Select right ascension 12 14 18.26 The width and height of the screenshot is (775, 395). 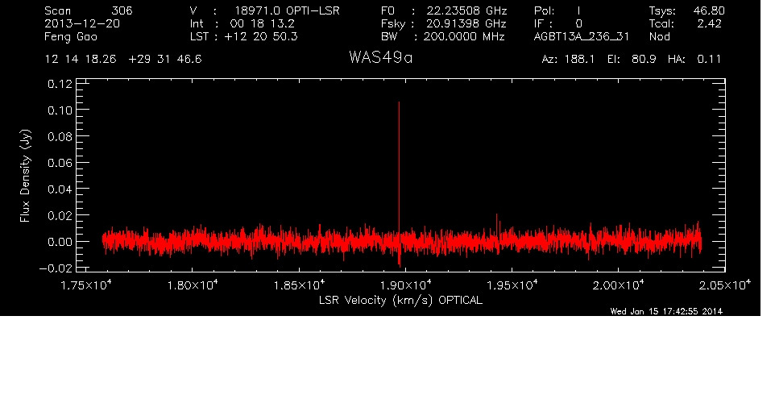click(81, 60)
